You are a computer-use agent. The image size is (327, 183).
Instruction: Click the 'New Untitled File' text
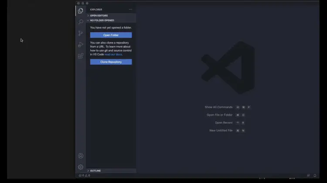click(221, 130)
